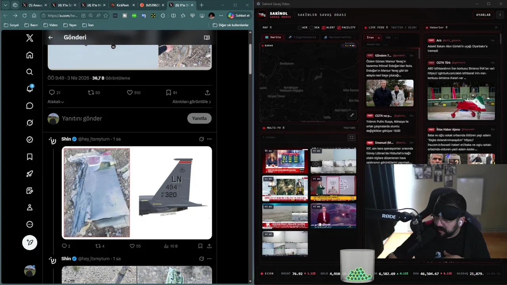
Task: Open Profile person icon in X sidebar
Action: click(30, 207)
